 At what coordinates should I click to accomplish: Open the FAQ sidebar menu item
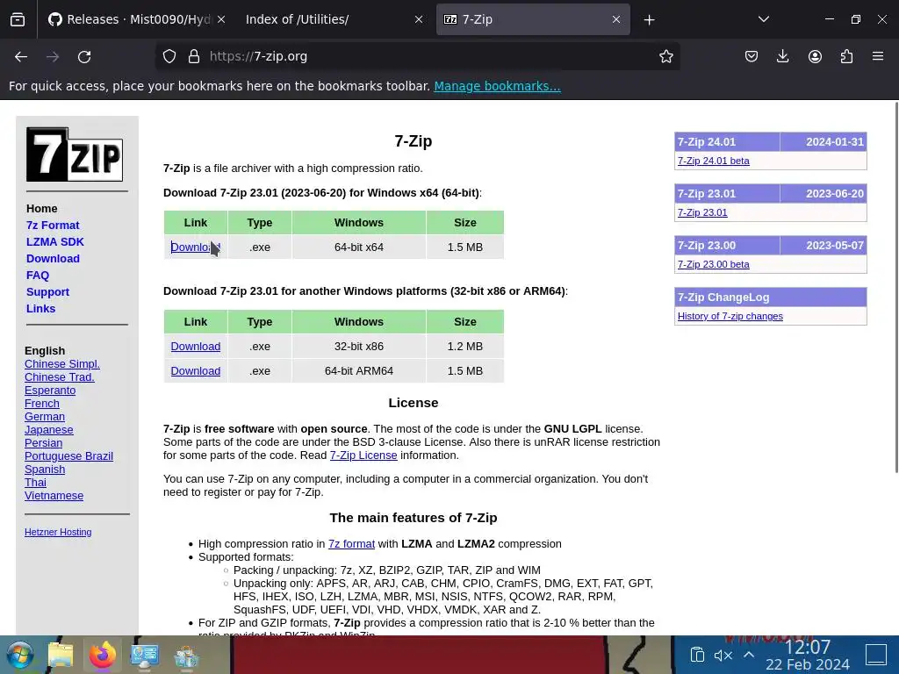coord(38,275)
